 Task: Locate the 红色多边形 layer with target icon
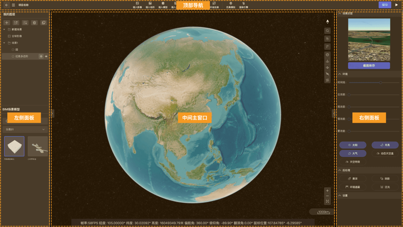41,56
